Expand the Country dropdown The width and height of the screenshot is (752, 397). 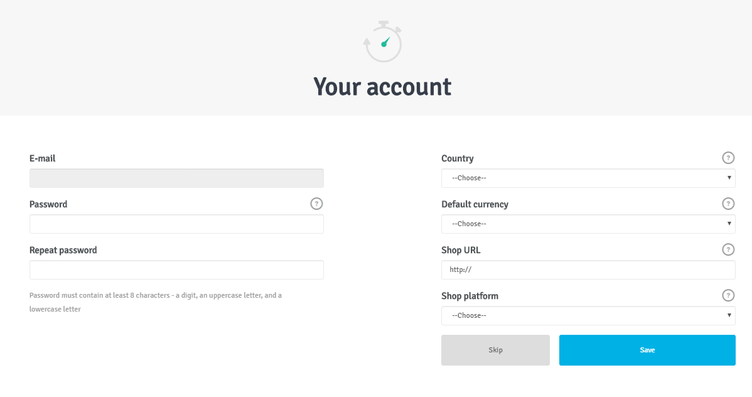588,178
